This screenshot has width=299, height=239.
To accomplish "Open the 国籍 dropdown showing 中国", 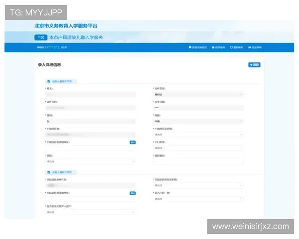I will pyautogui.click(x=198, y=121).
